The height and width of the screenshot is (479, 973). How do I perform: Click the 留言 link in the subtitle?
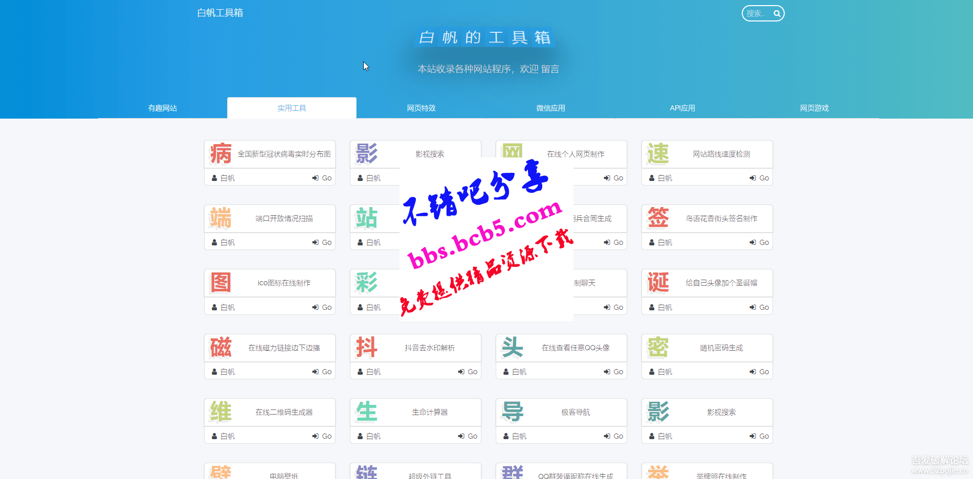pos(550,69)
